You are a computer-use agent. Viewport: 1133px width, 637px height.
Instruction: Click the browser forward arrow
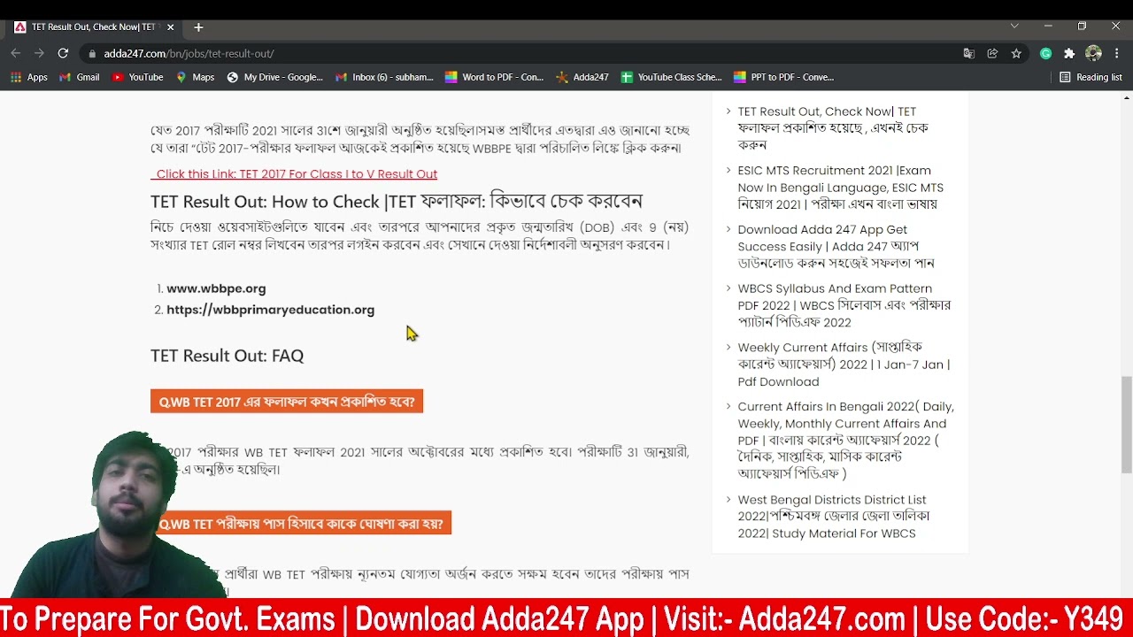tap(39, 54)
